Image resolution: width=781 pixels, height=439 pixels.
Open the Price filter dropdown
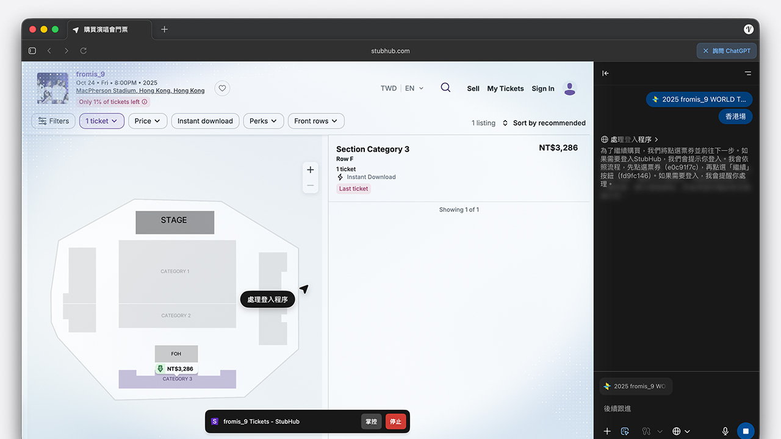[148, 121]
